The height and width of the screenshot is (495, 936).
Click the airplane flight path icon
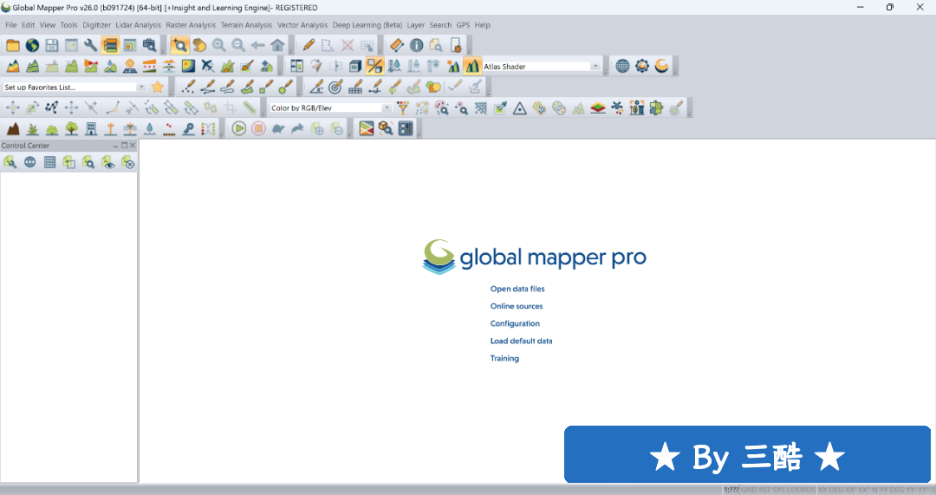pos(208,66)
